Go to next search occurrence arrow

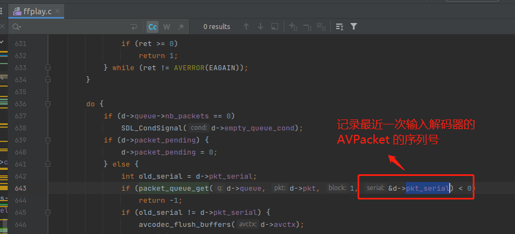pos(260,26)
